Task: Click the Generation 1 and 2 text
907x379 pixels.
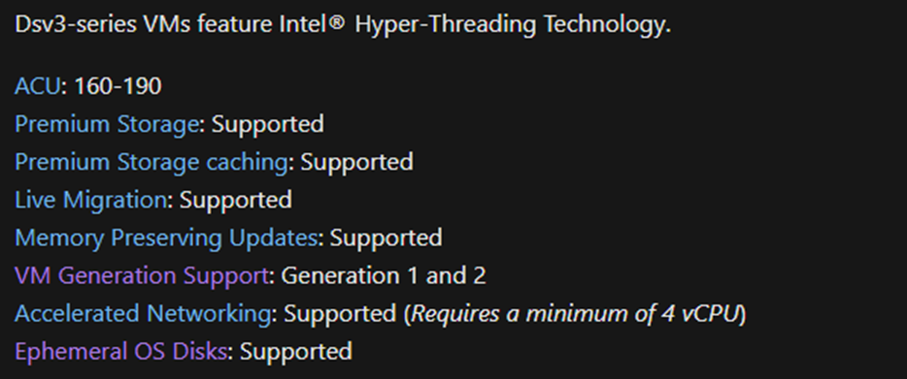Action: [384, 275]
